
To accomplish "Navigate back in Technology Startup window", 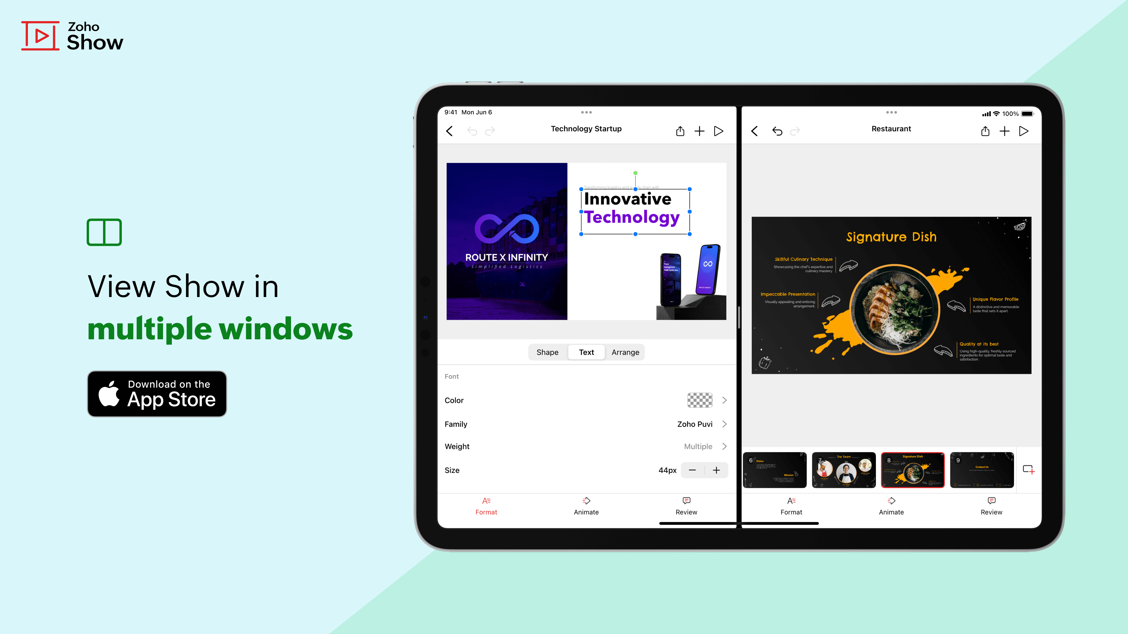I will (449, 130).
